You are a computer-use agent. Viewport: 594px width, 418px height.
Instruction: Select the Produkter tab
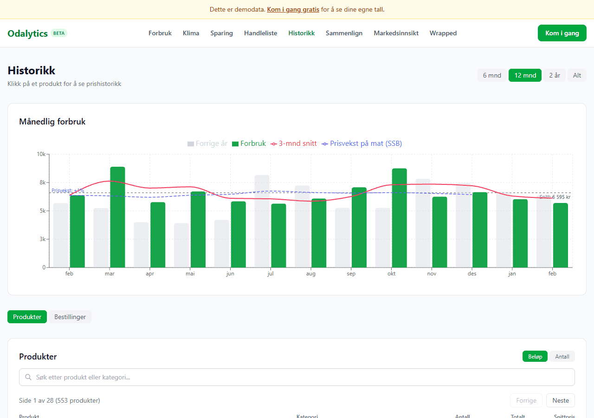27,317
